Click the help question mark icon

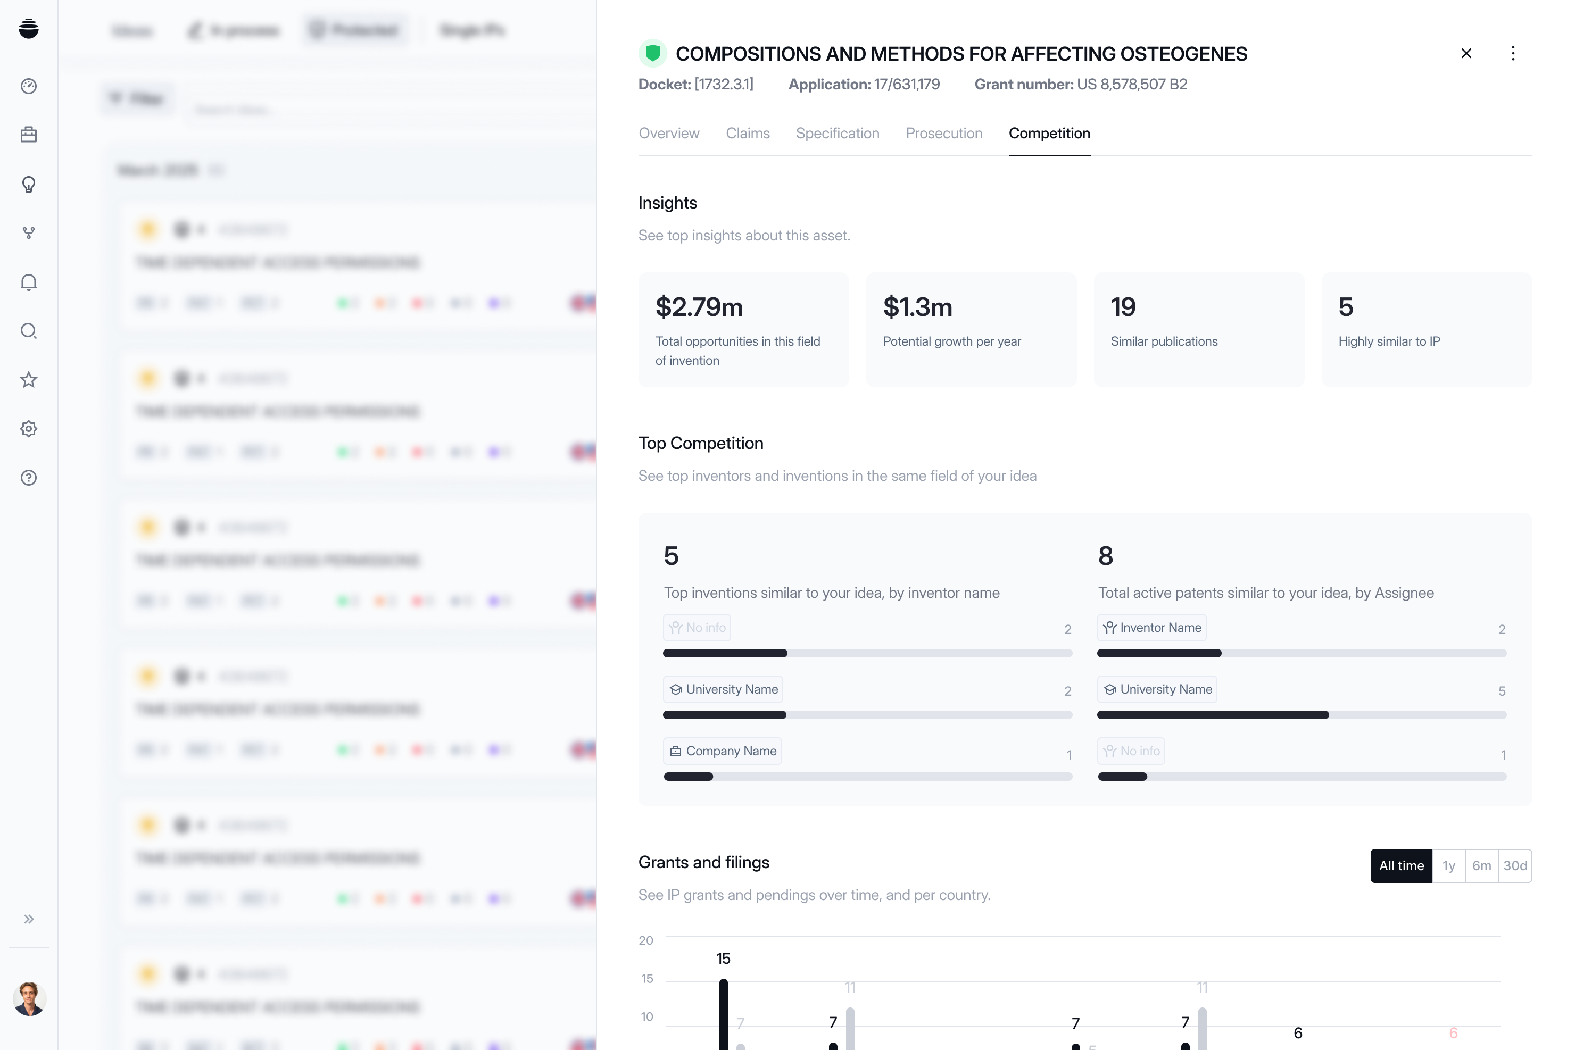pos(29,478)
